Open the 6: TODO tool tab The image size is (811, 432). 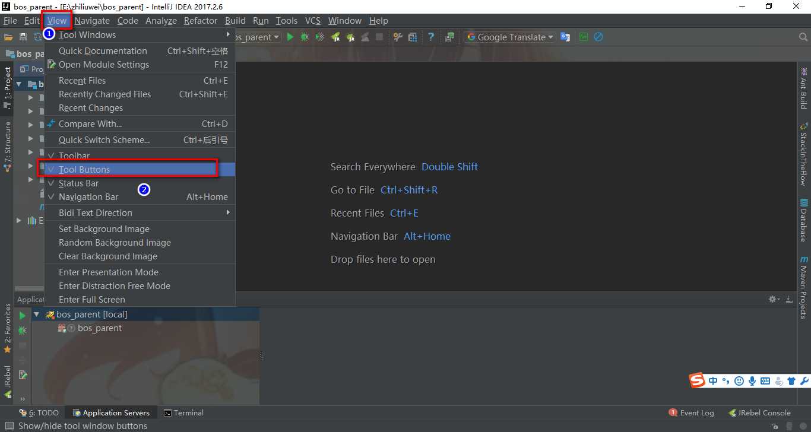39,413
